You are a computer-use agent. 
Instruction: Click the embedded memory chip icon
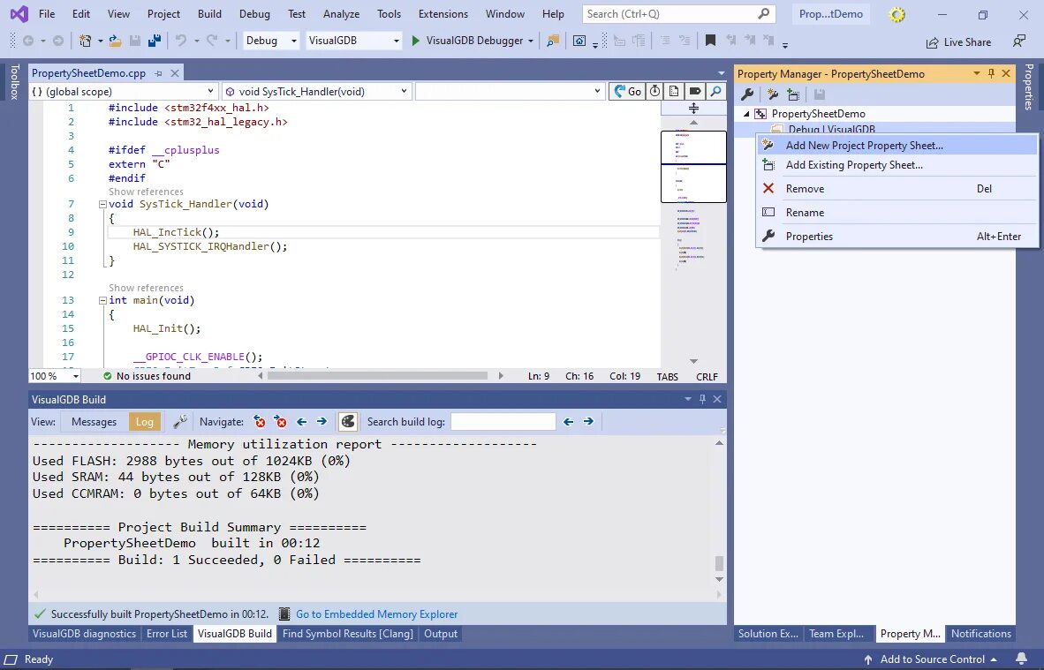coord(284,614)
